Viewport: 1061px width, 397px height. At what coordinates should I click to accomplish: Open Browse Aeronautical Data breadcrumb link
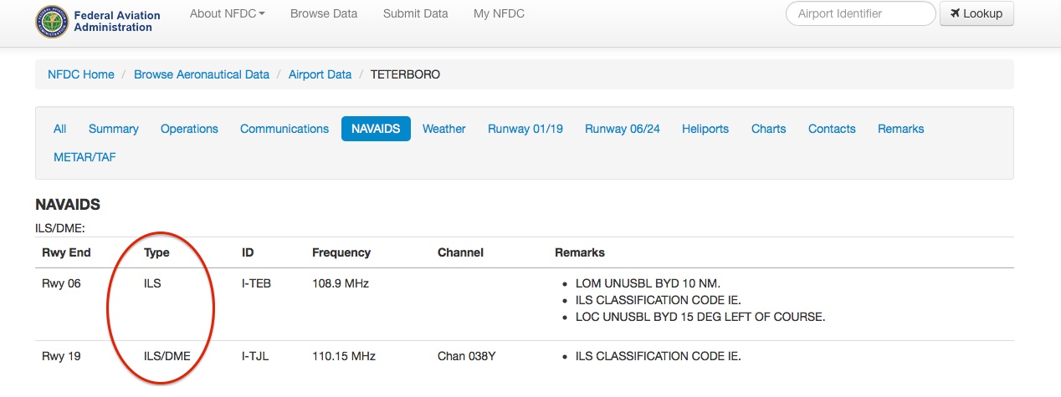(x=202, y=74)
